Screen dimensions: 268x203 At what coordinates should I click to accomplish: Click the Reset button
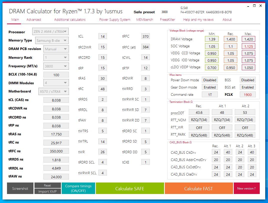point(47,185)
